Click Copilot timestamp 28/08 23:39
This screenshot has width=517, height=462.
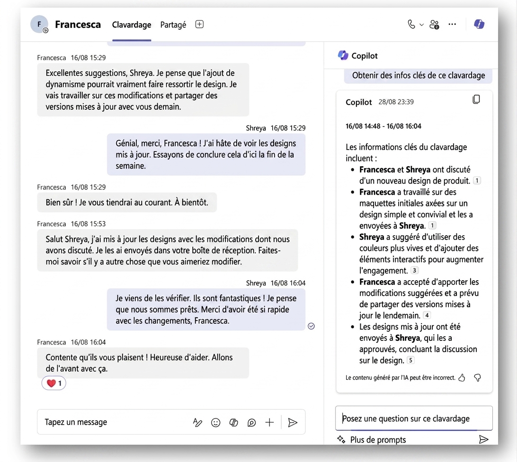pos(396,102)
